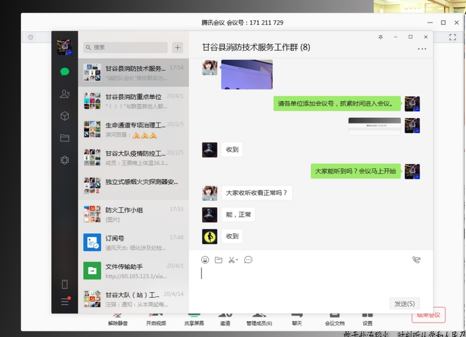Open the 文件传输助手 conversation
The image size is (466, 337).
[133, 271]
